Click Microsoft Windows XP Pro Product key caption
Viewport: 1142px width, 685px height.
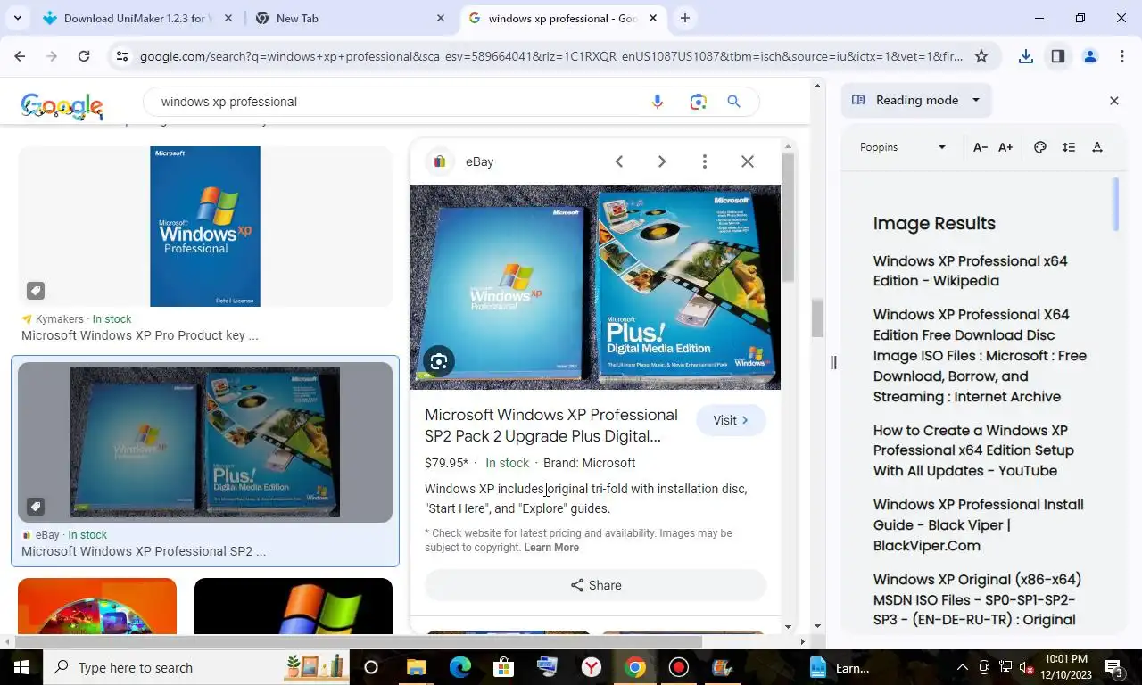pos(140,335)
